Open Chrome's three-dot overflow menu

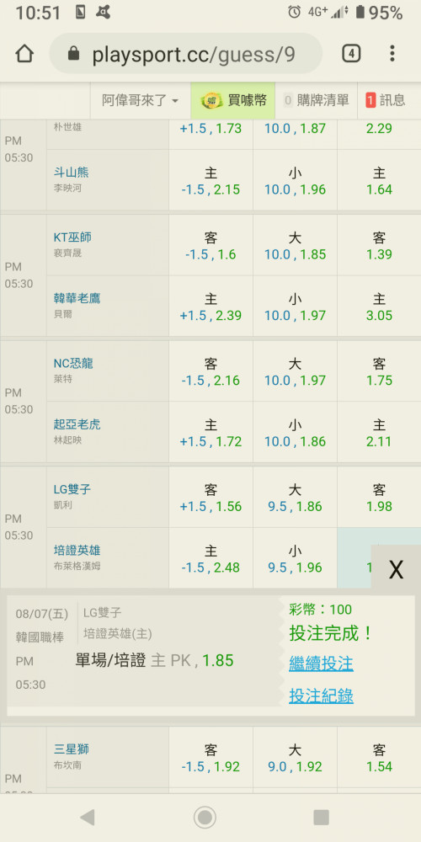tap(392, 54)
